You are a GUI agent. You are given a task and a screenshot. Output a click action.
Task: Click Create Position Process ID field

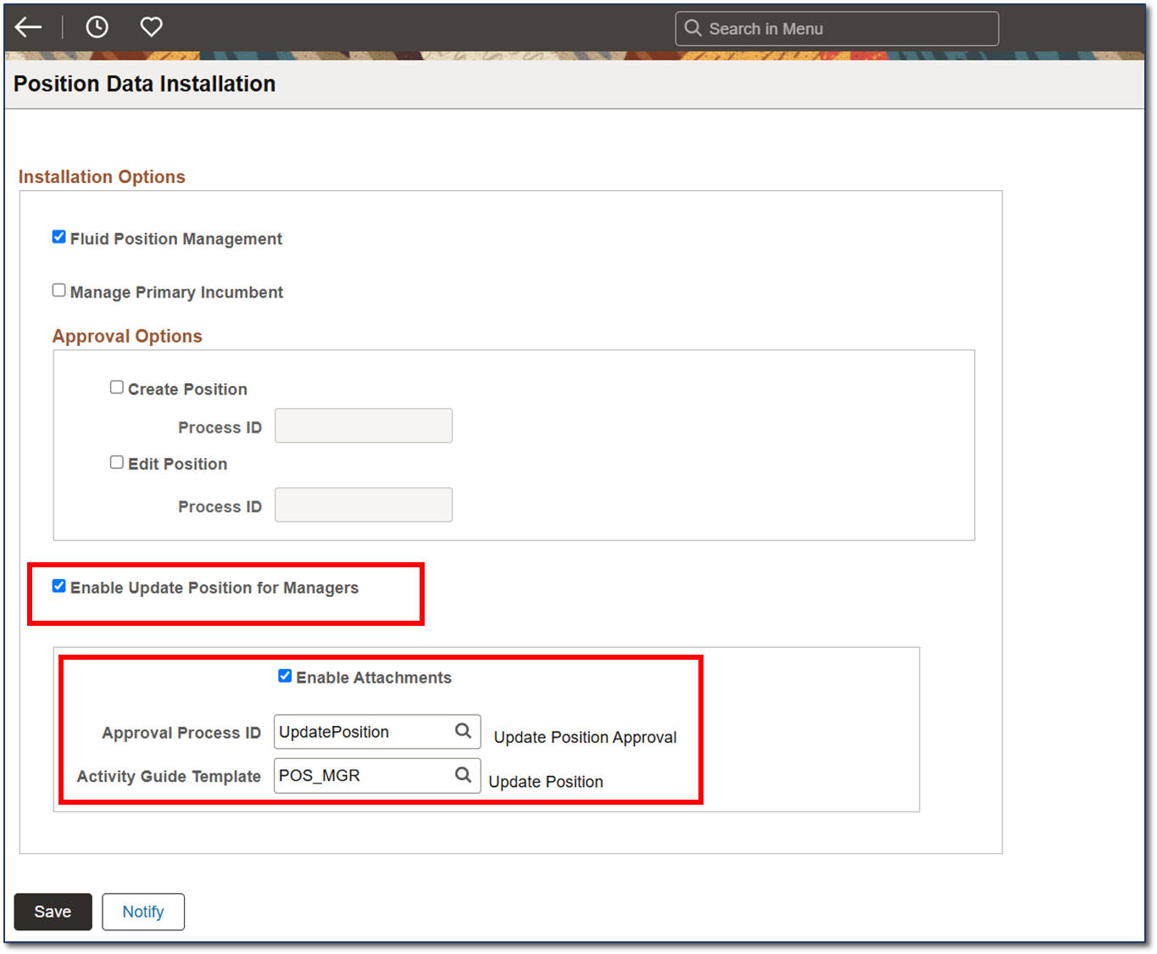(364, 426)
